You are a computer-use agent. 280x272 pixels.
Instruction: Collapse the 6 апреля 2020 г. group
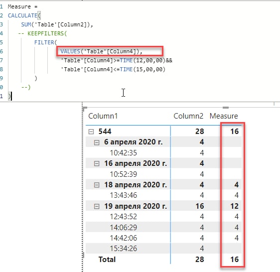point(97,142)
